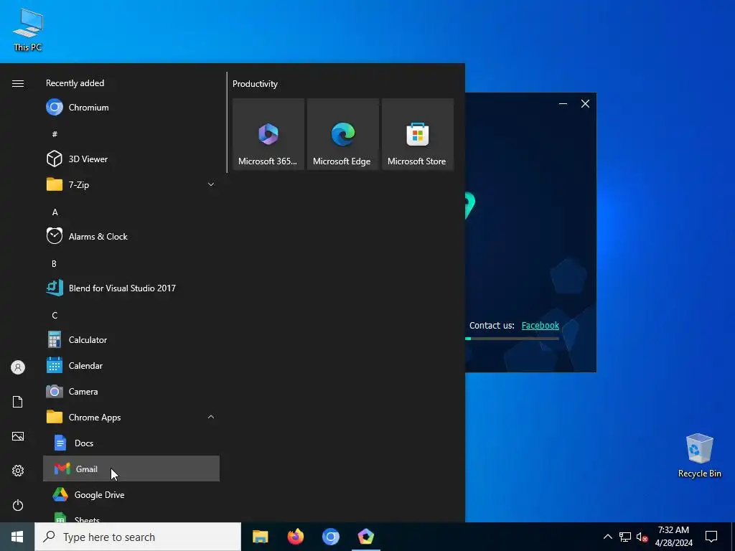
Task: Open the Microsoft Store tile
Action: click(418, 134)
